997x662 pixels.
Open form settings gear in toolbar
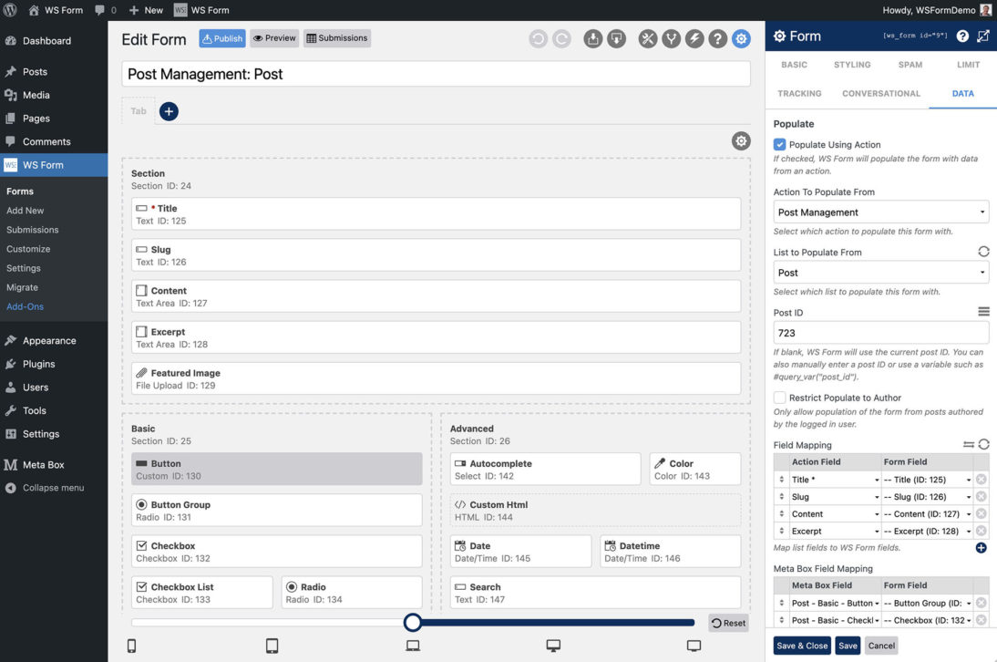click(741, 39)
